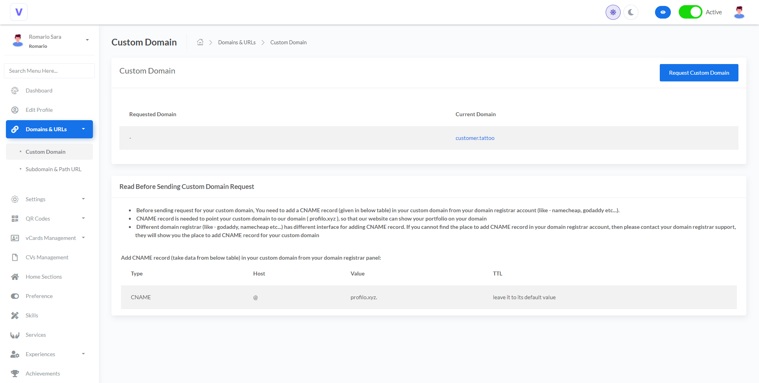Open the Edit Profile menu item
The image size is (759, 383).
[x=39, y=110]
